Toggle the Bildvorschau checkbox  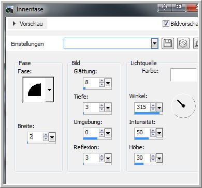coord(166,24)
